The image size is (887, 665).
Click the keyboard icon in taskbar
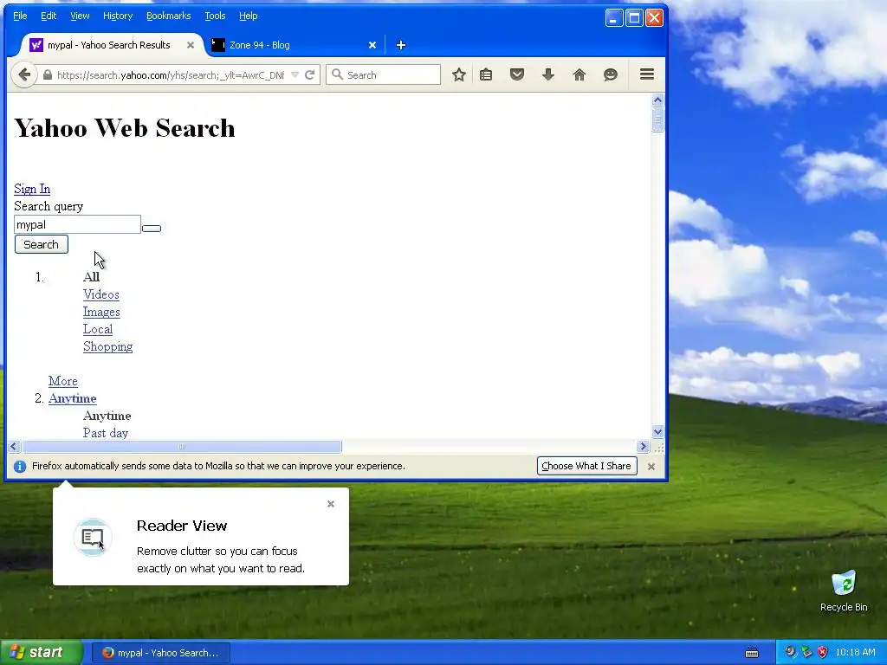coord(752,653)
